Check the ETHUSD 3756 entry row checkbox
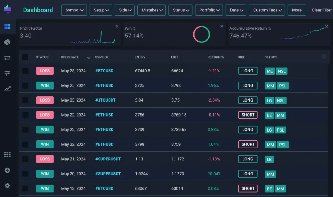 [25, 115]
